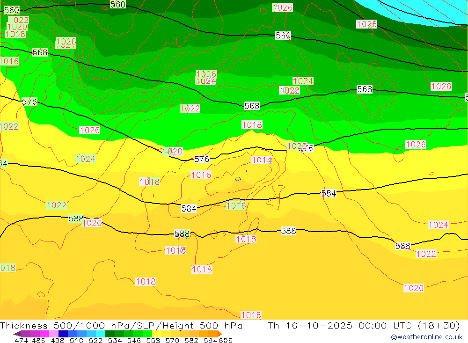The image size is (468, 343).
Task: Select legend value "498"
Action: tap(57, 340)
